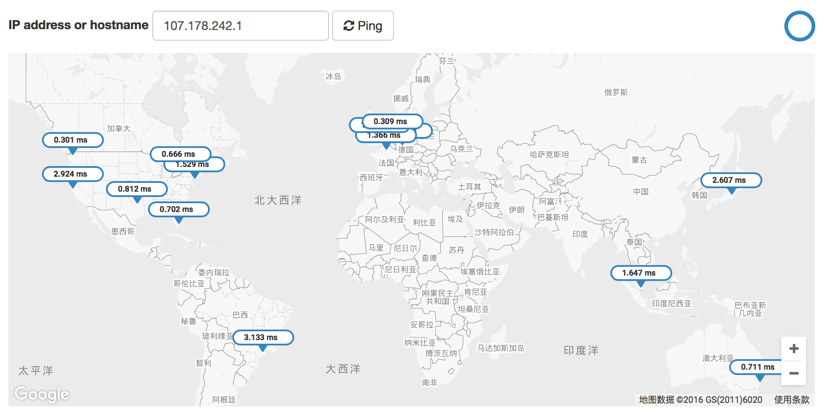This screenshot has width=825, height=417.
Task: Click the 委内瑞拉 map label
Action: [214, 273]
